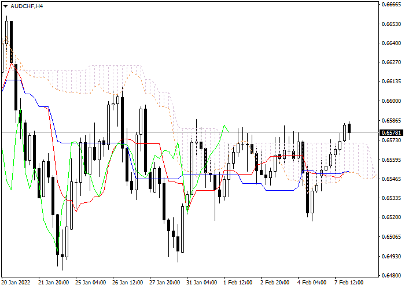This screenshot has width=405, height=289.
Task: Click the 0.65065 price axis label
Action: point(391,236)
